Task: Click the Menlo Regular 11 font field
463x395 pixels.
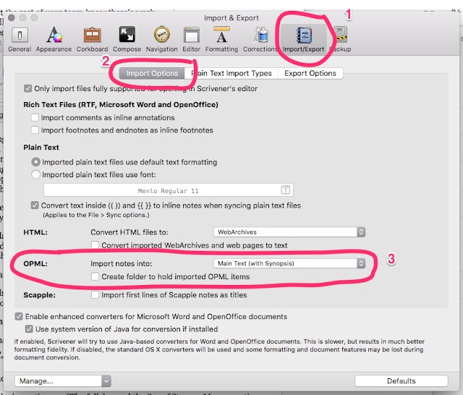Action: (169, 190)
